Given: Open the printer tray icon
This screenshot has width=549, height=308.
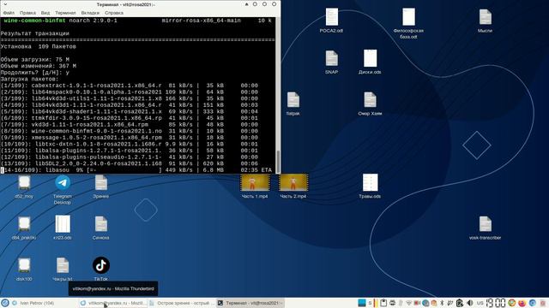Looking at the screenshot, I should pos(393,303).
